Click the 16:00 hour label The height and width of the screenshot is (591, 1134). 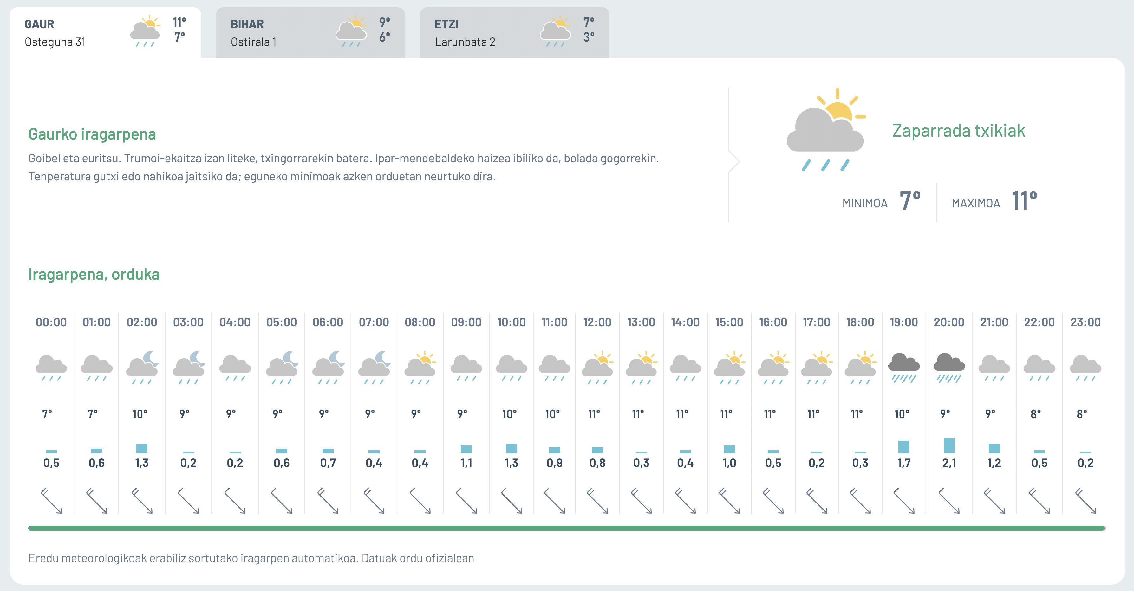(773, 322)
